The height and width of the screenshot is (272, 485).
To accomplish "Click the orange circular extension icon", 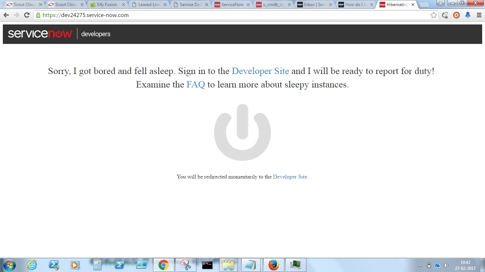I will pyautogui.click(x=456, y=15).
